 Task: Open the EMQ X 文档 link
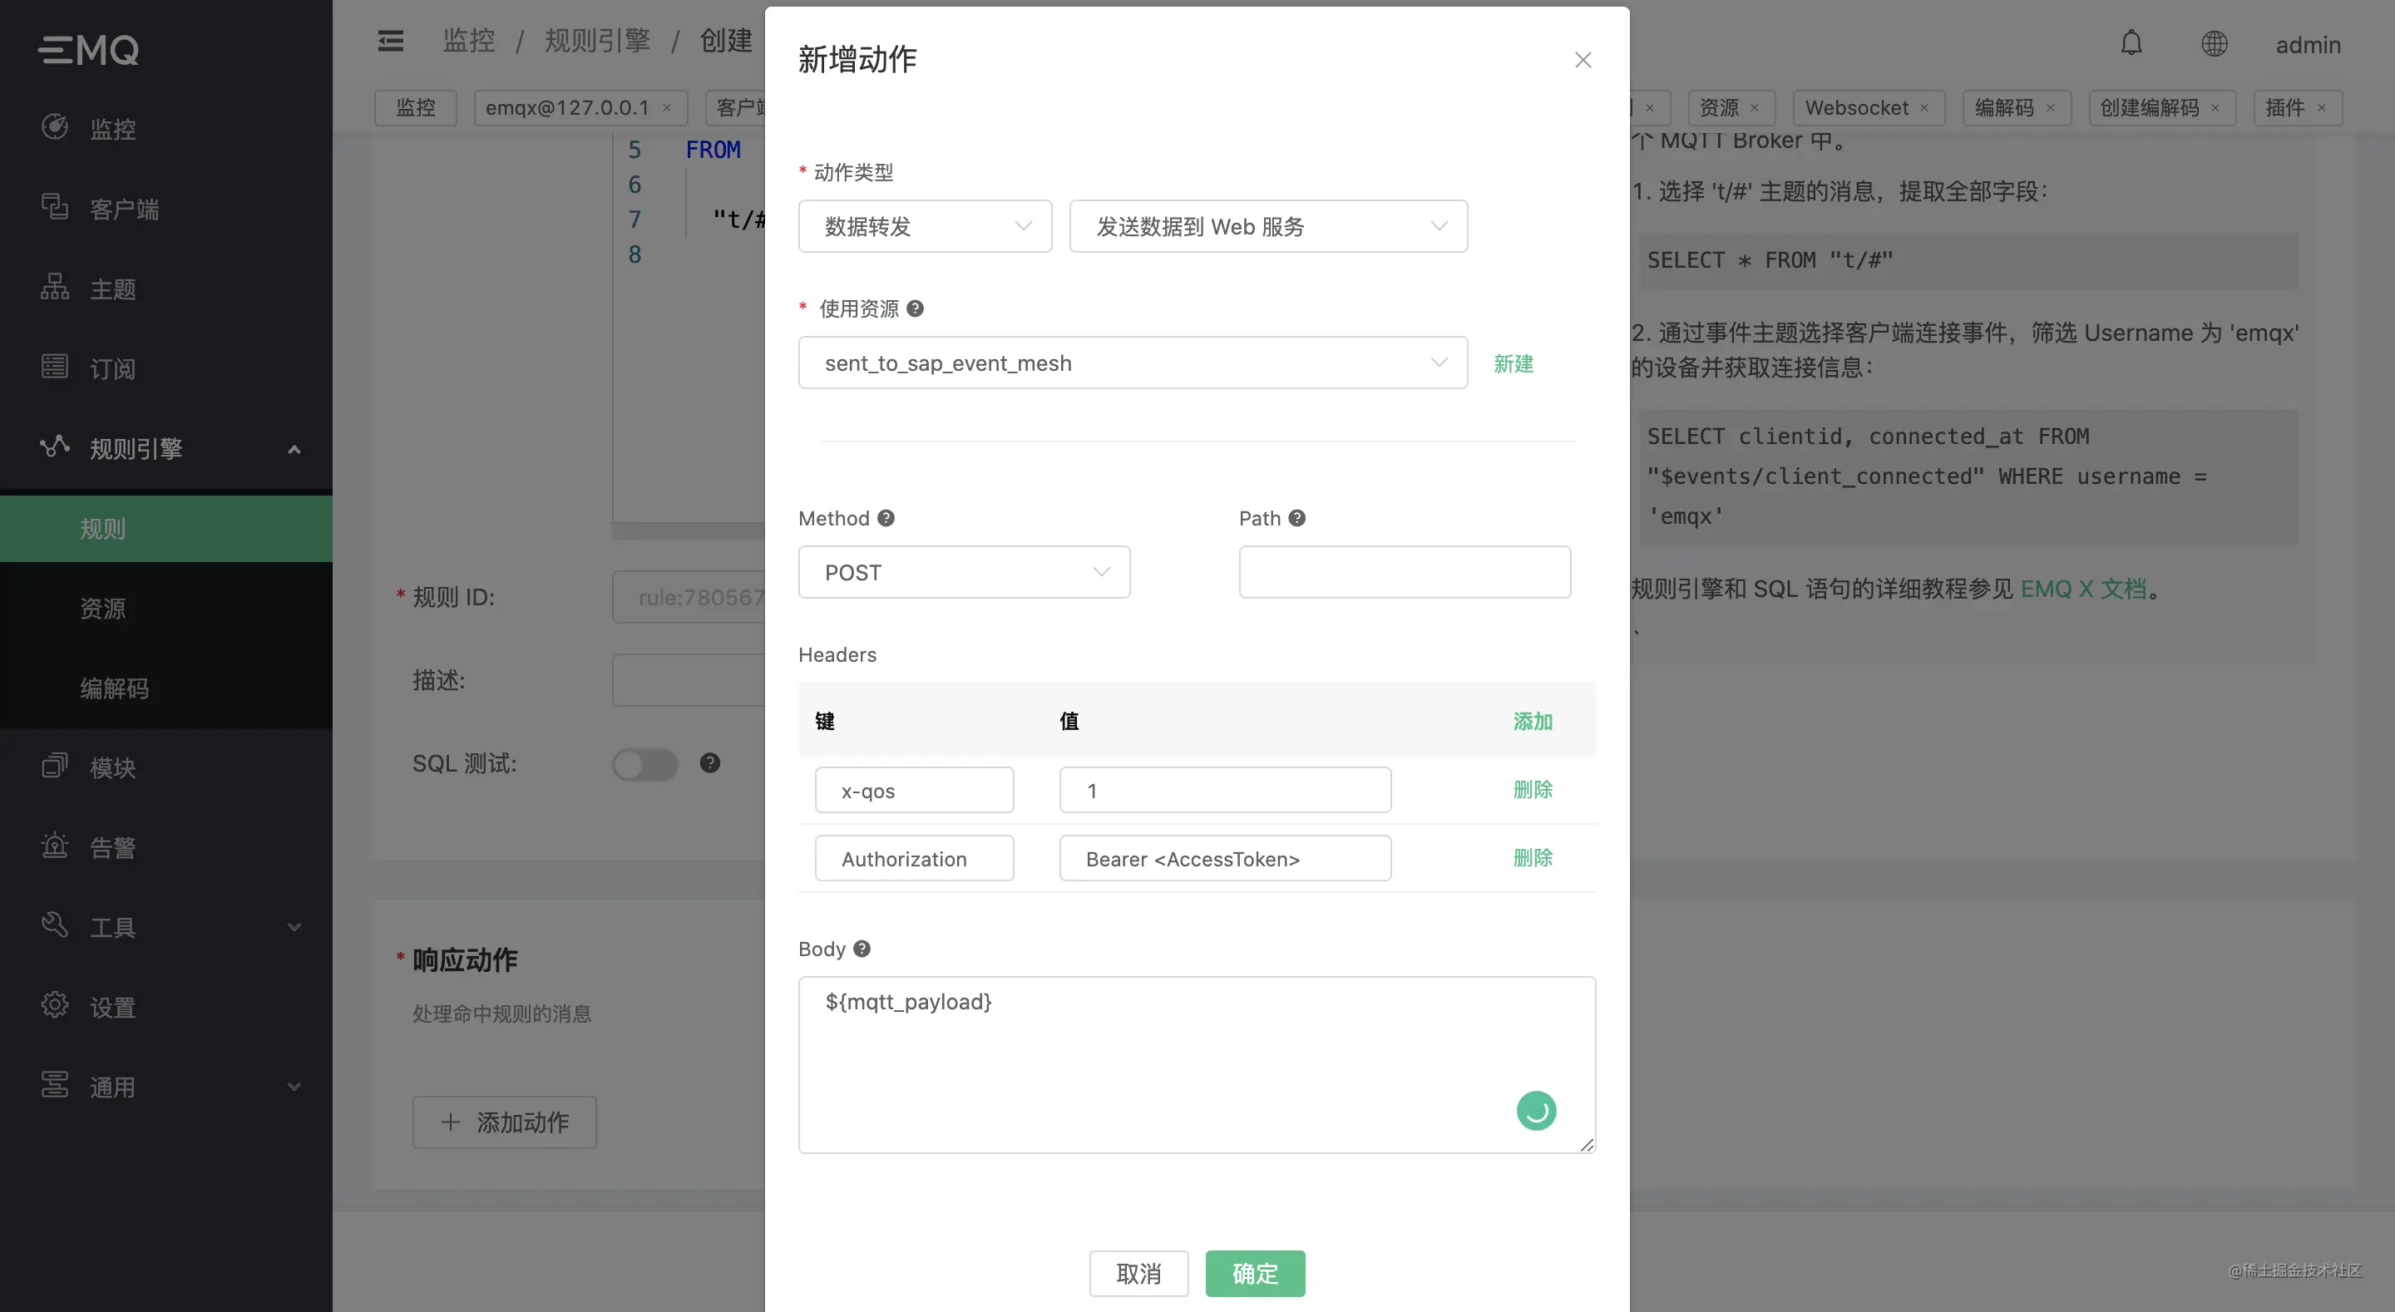click(2083, 589)
